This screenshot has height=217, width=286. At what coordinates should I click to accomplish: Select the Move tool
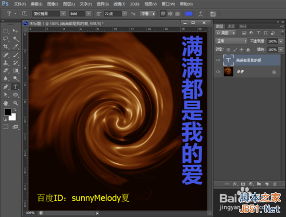(15, 31)
